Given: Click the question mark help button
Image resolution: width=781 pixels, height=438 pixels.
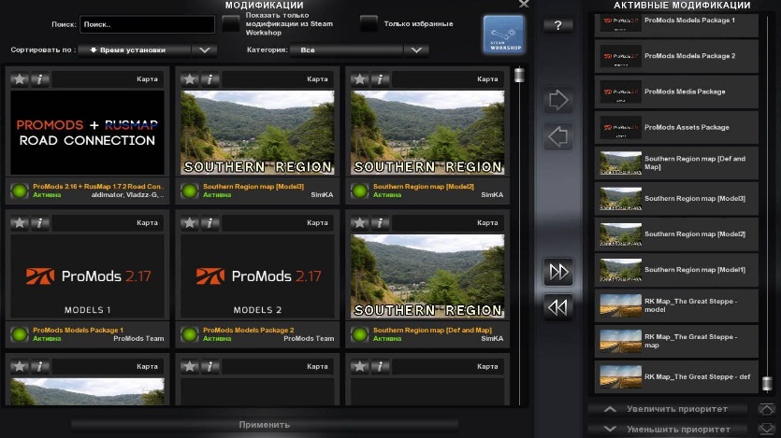Looking at the screenshot, I should click(558, 25).
